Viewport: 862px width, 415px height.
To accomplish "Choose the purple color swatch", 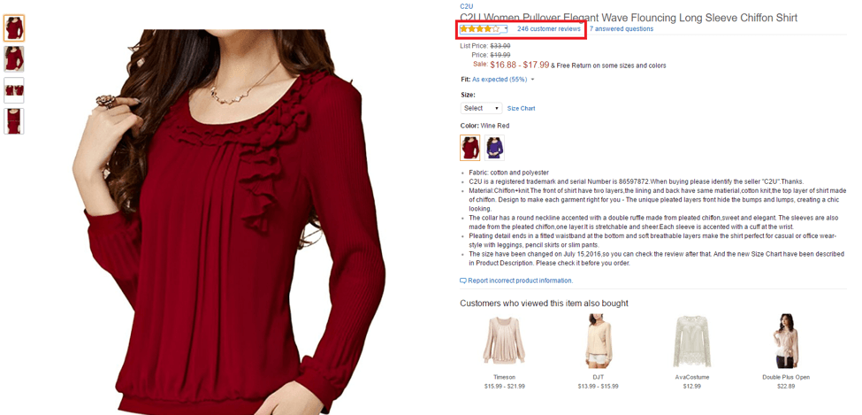I will point(494,148).
